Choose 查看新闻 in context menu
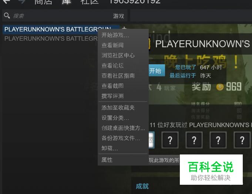 point(123,45)
